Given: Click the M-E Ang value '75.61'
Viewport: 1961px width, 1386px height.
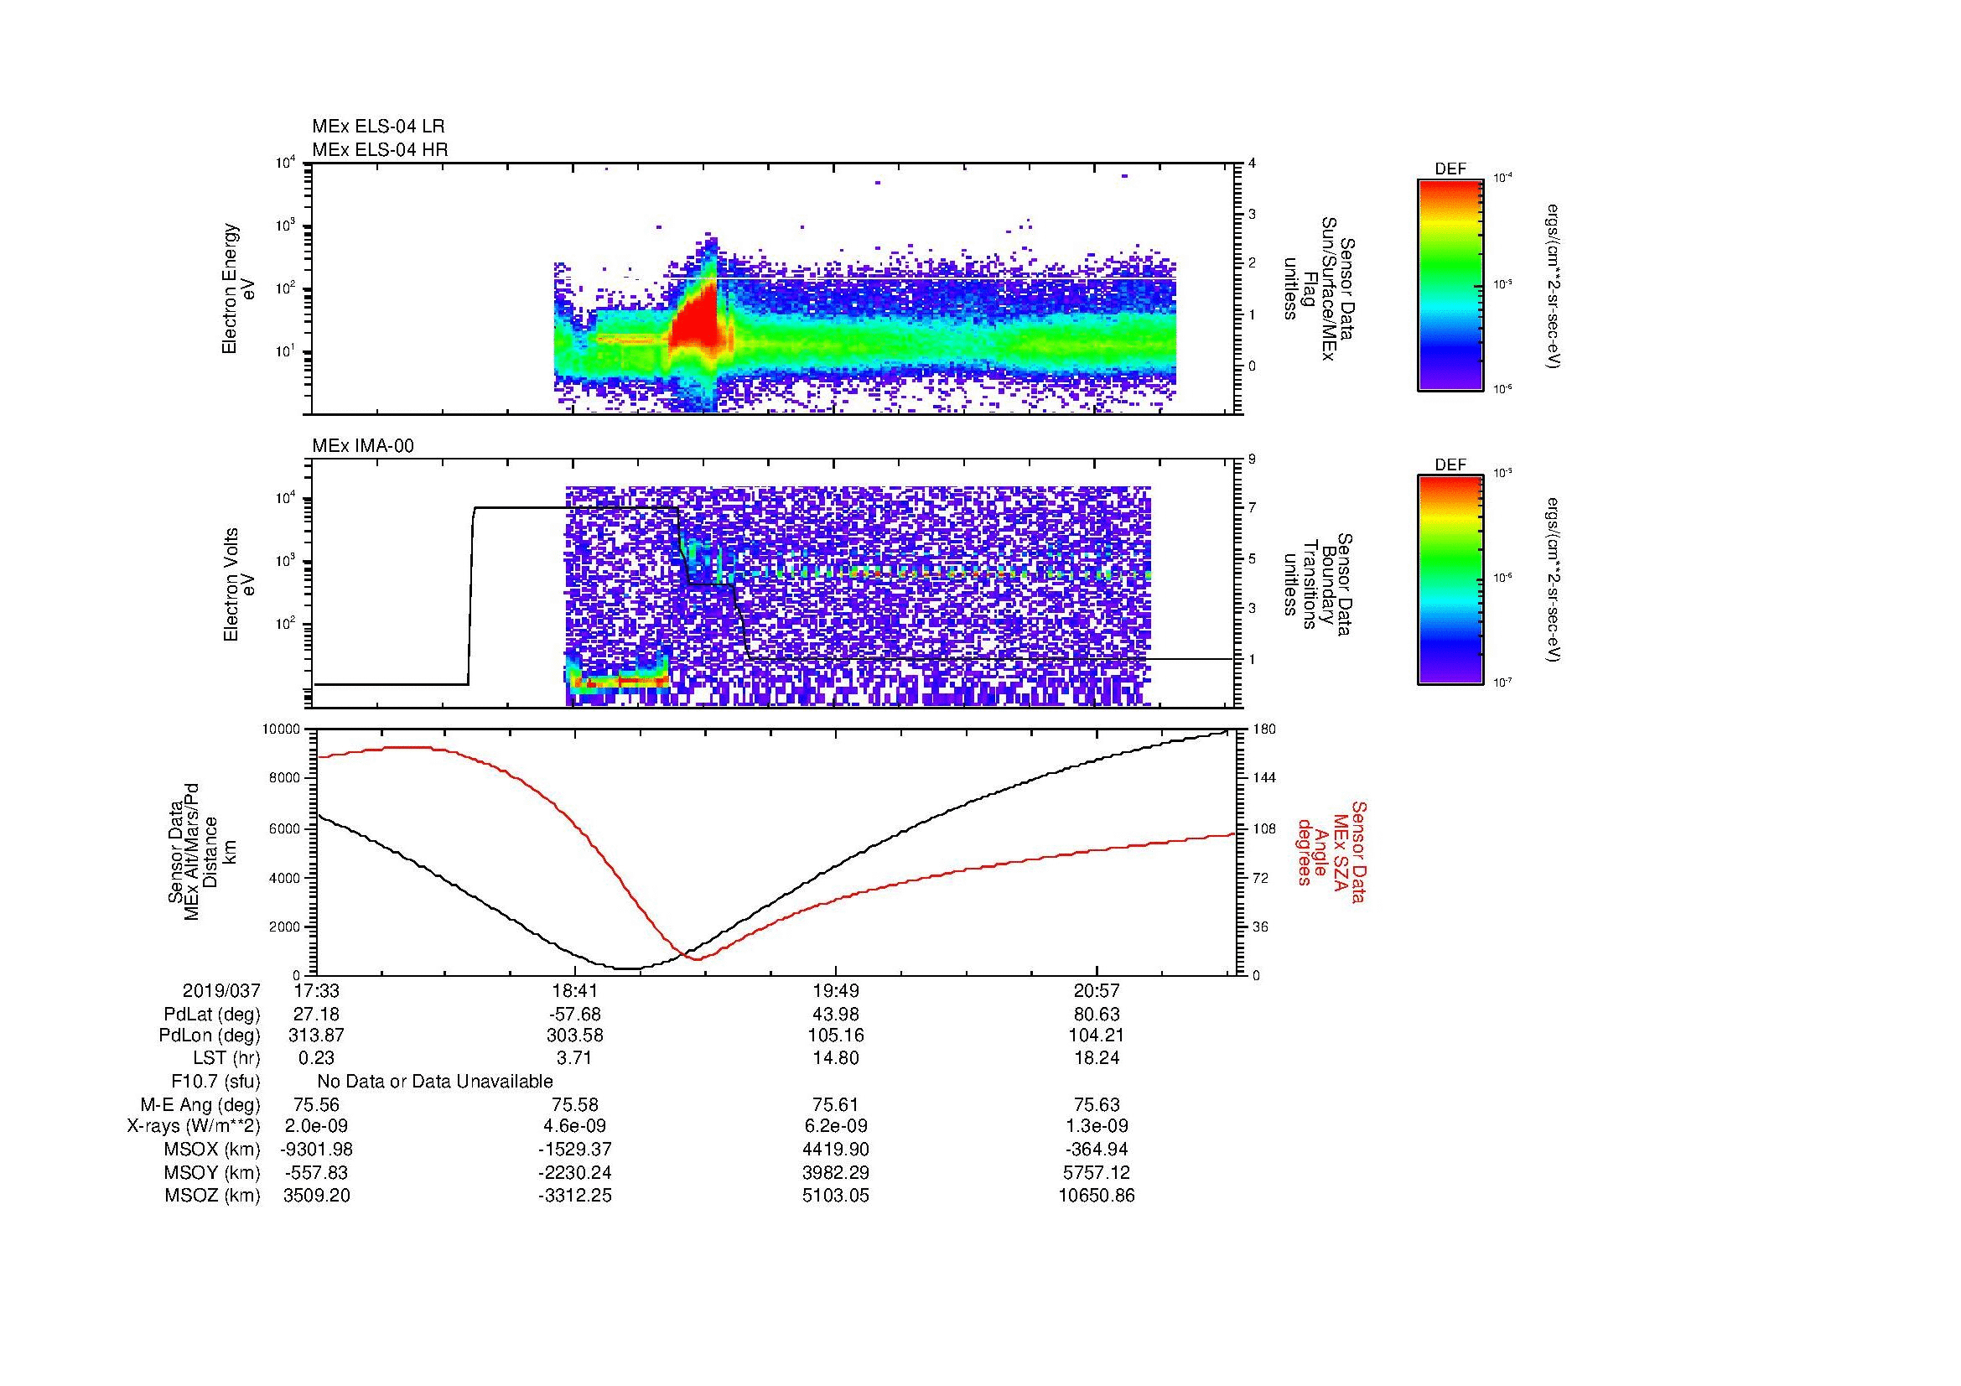Looking at the screenshot, I should point(836,1105).
